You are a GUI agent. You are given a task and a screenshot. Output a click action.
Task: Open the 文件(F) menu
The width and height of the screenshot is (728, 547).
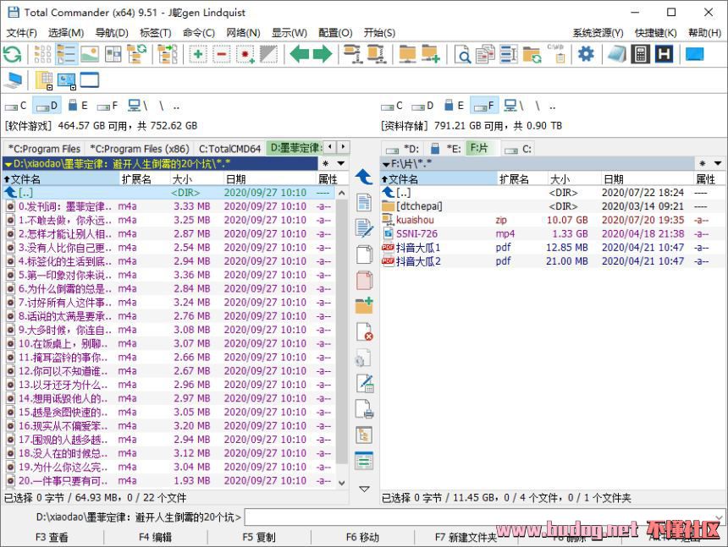pyautogui.click(x=21, y=32)
